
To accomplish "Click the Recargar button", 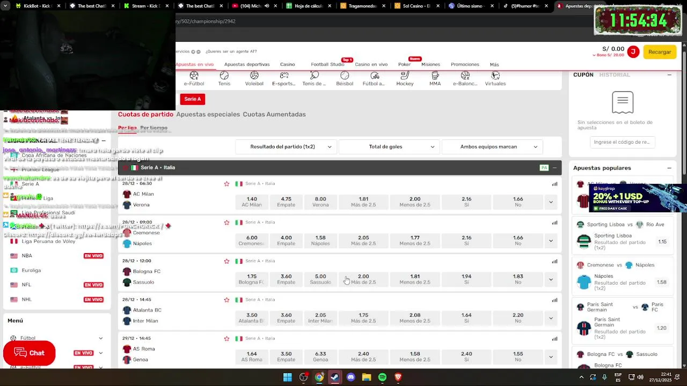I will [660, 52].
